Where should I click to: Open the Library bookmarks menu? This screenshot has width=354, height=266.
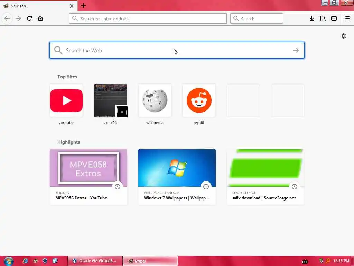(x=323, y=19)
